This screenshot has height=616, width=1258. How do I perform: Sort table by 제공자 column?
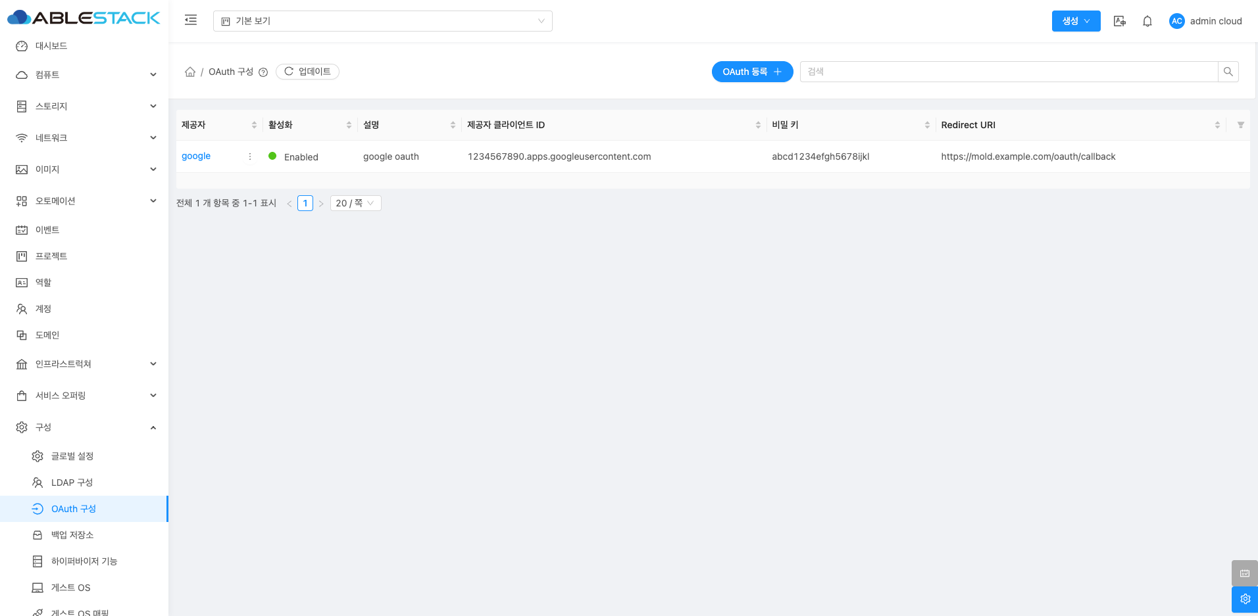tap(254, 125)
